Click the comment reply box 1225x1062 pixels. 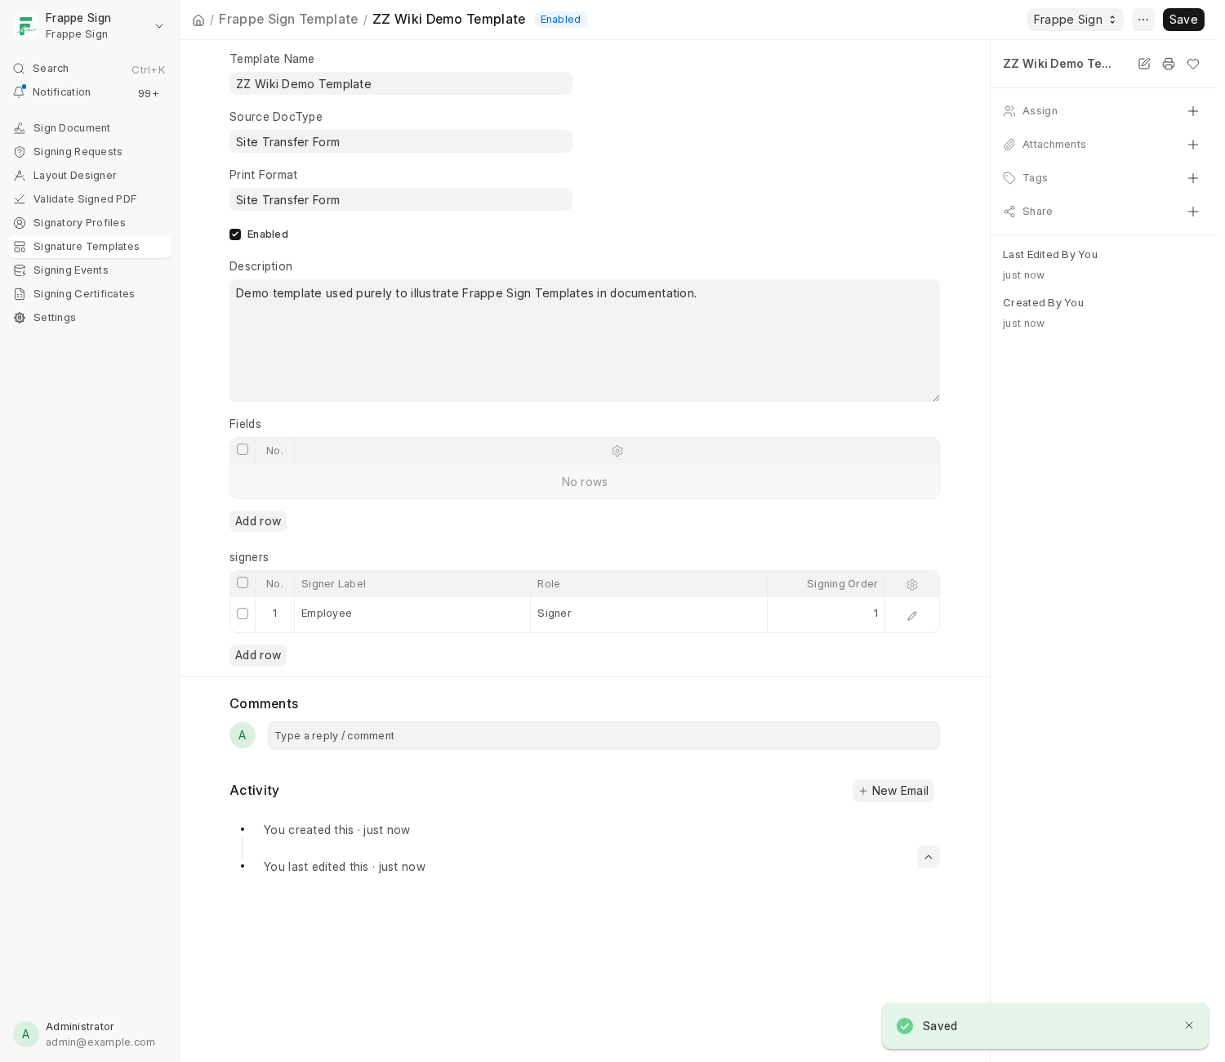point(604,735)
